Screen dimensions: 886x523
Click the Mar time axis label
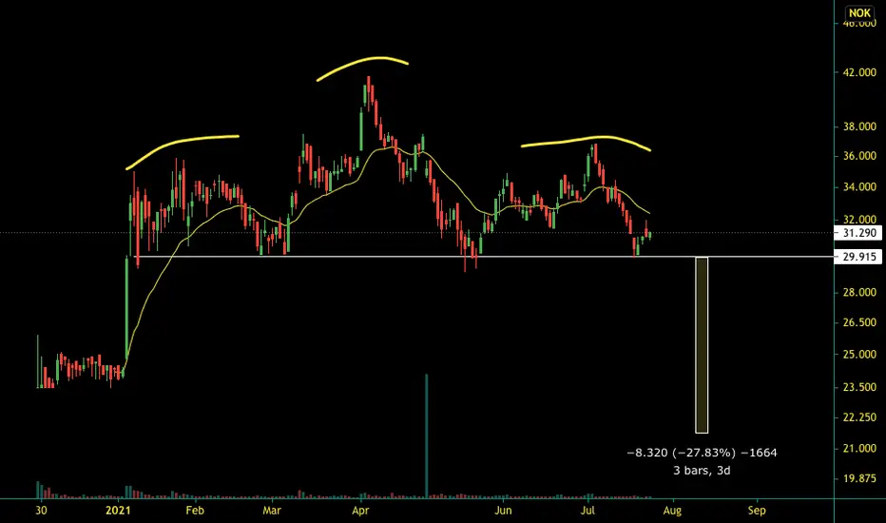coord(272,511)
